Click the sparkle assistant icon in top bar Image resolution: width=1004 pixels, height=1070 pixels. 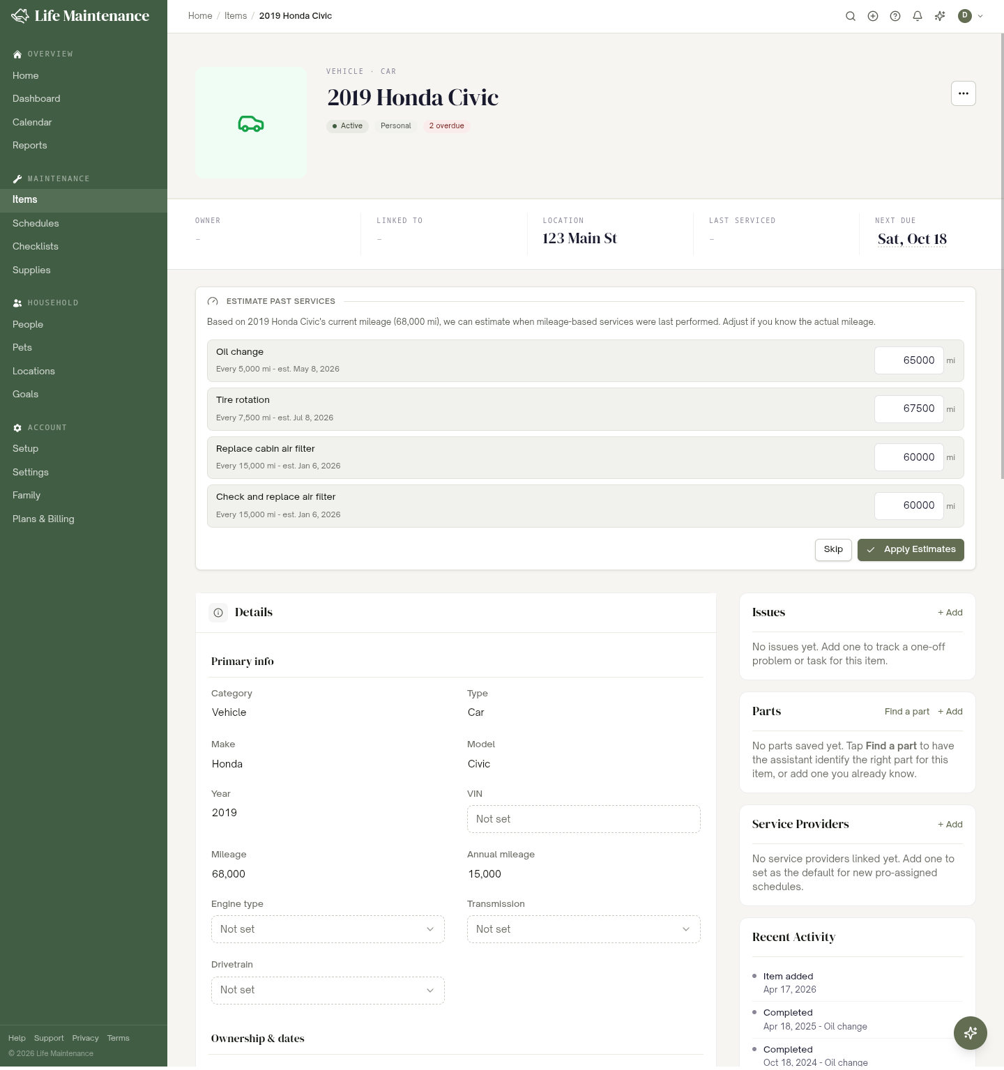(940, 16)
